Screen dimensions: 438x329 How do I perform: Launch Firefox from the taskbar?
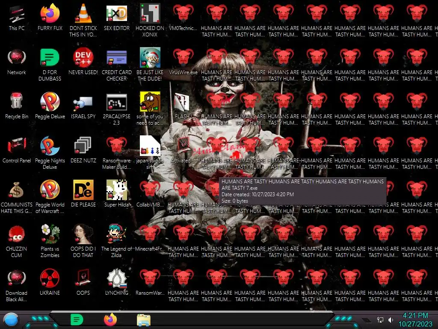coord(110,320)
